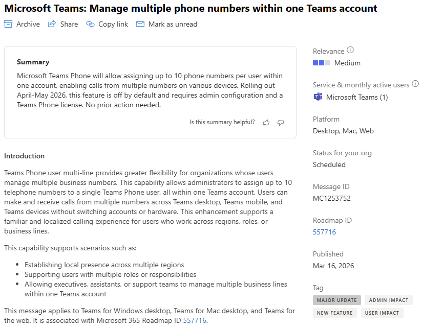
Task: Click the Share arrow icon
Action: pos(52,24)
